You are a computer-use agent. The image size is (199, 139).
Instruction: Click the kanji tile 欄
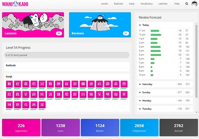pos(83,84)
